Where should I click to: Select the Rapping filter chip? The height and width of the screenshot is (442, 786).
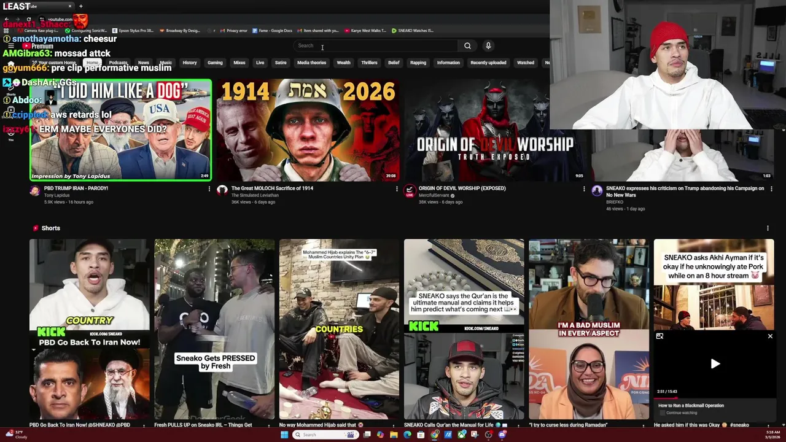coord(418,63)
